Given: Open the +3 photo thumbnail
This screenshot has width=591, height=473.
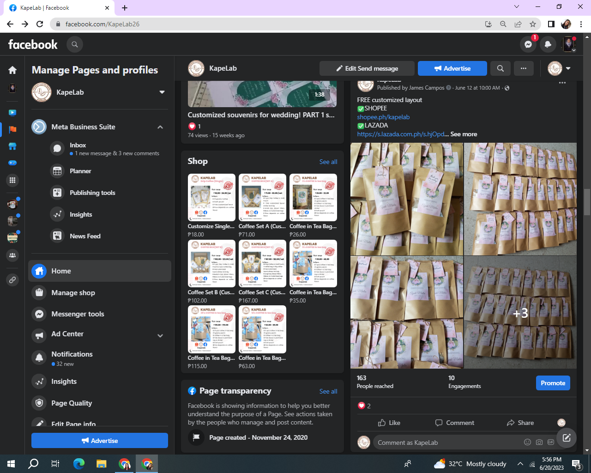Looking at the screenshot, I should tap(520, 313).
